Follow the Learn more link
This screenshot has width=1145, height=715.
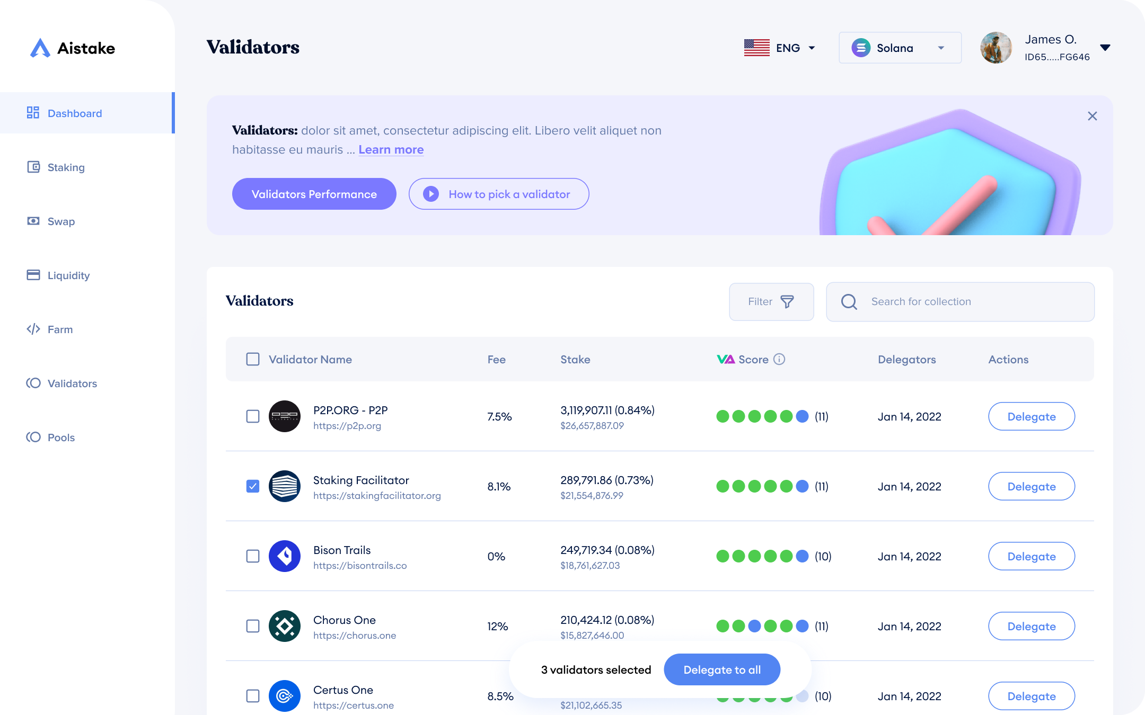tap(391, 150)
